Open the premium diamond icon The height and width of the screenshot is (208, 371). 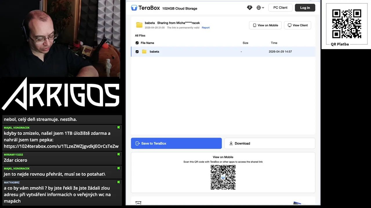click(250, 8)
